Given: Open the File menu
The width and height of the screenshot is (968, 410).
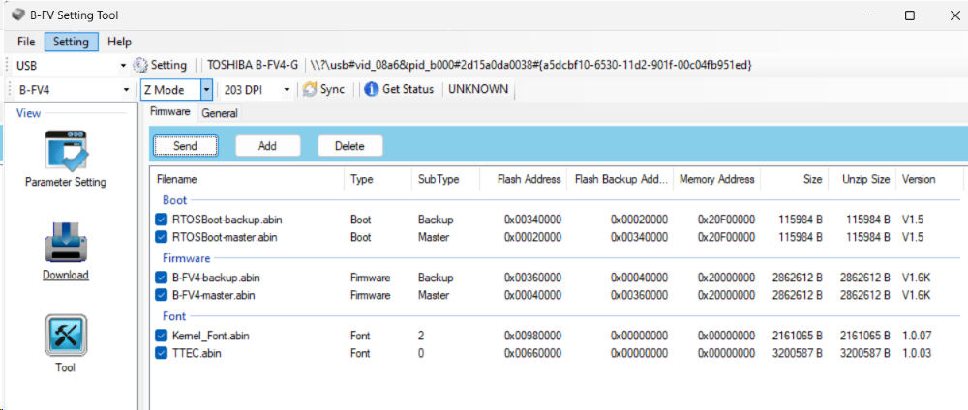Looking at the screenshot, I should click(x=26, y=42).
